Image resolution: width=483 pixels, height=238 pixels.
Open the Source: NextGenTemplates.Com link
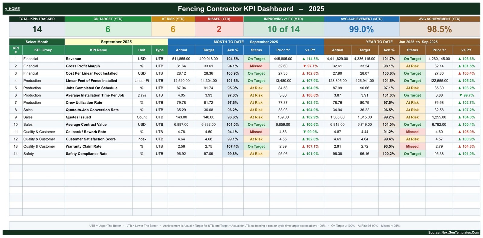pyautogui.click(x=453, y=232)
